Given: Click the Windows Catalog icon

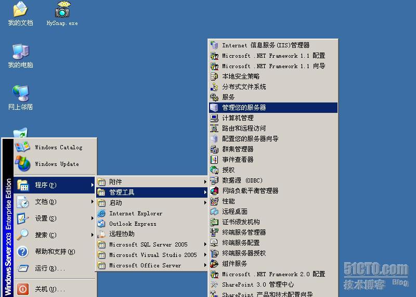Looking at the screenshot, I should coord(22,147).
